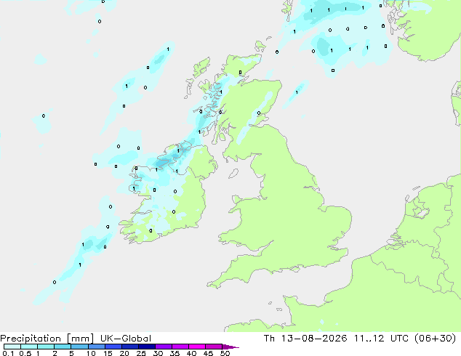This screenshot has height=356, width=461.
Task: Click the legend value '20'
Action: point(124,353)
